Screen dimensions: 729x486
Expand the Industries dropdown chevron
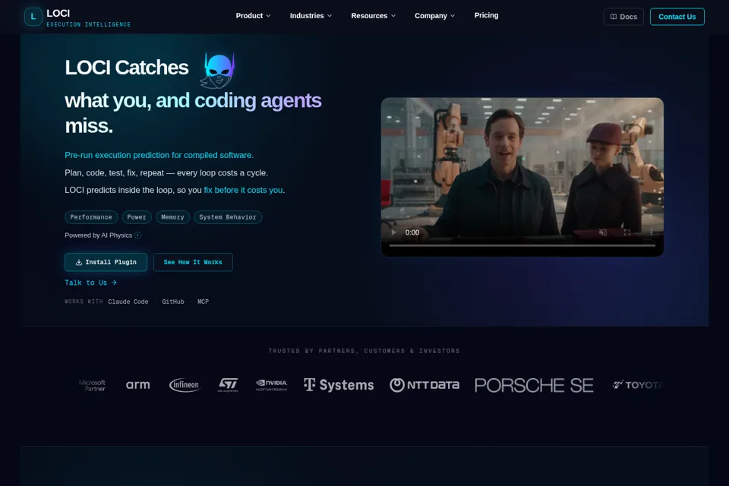(330, 16)
